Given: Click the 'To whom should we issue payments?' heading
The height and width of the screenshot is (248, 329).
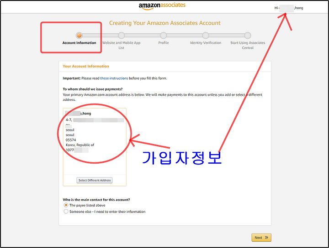Looking at the screenshot, I should (x=92, y=89).
